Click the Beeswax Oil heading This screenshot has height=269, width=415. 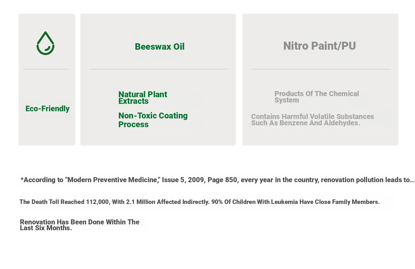click(160, 46)
